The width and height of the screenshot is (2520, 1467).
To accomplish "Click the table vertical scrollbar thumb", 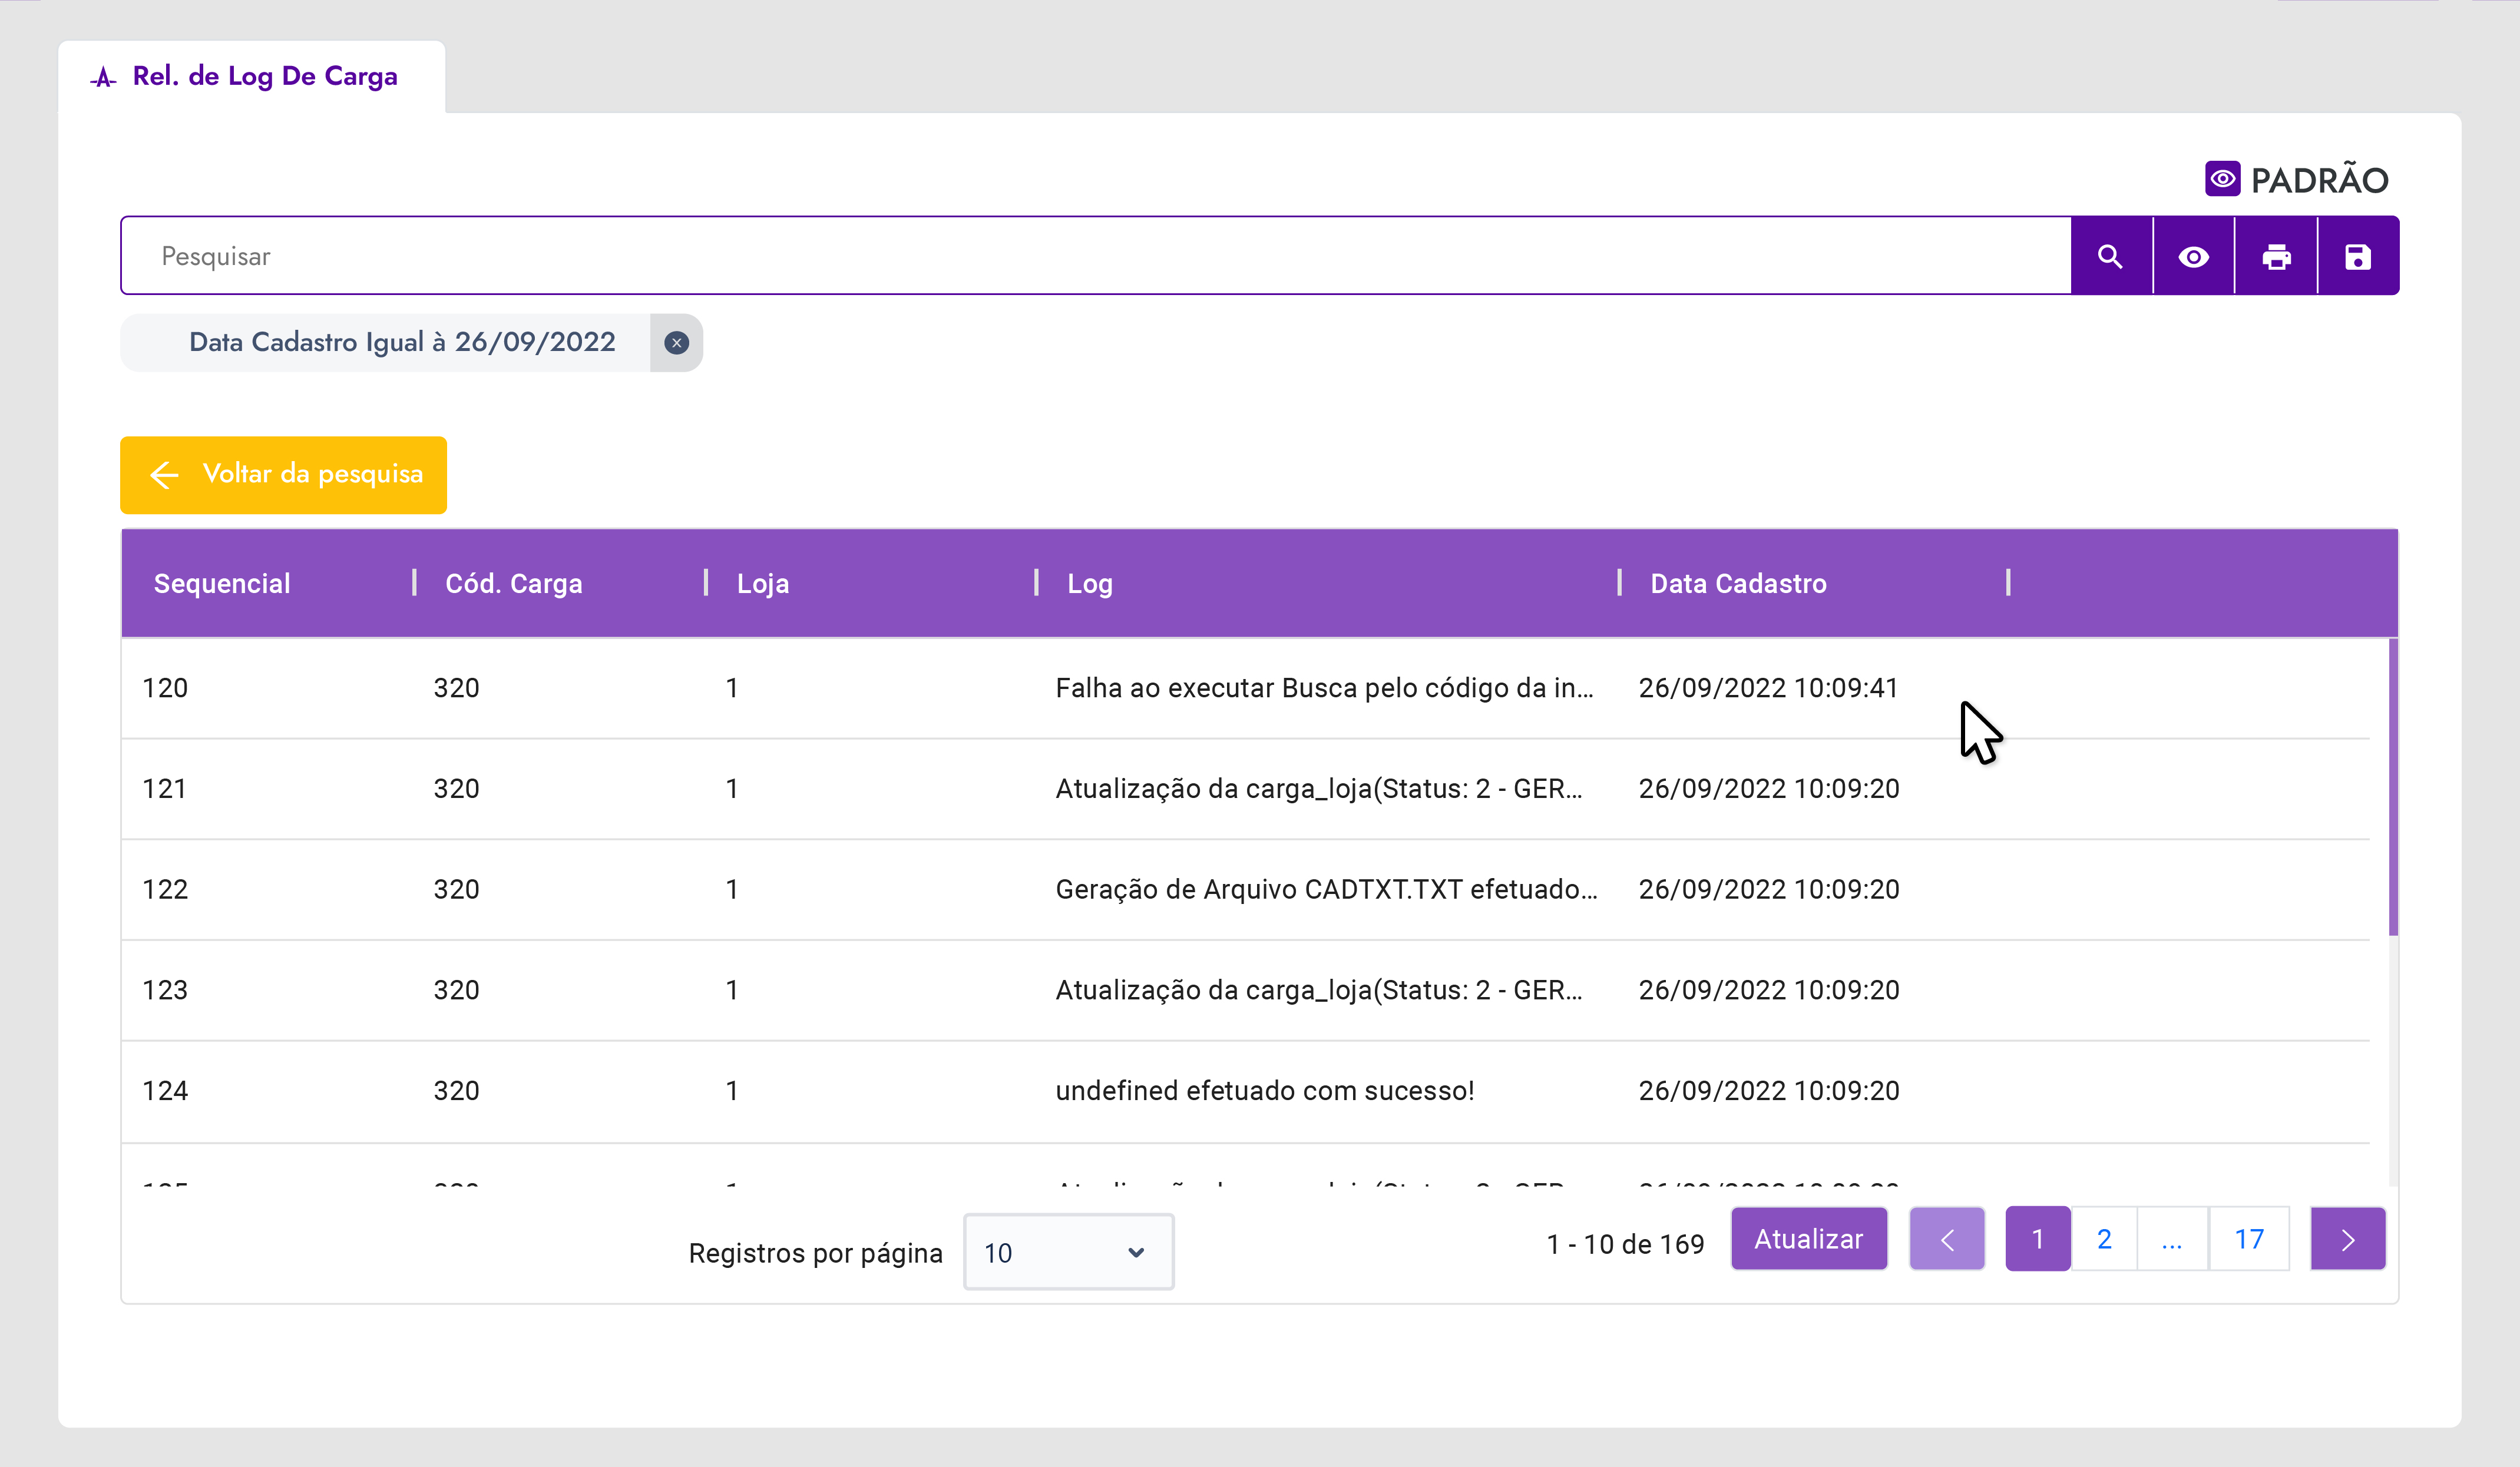I will click(x=2392, y=787).
